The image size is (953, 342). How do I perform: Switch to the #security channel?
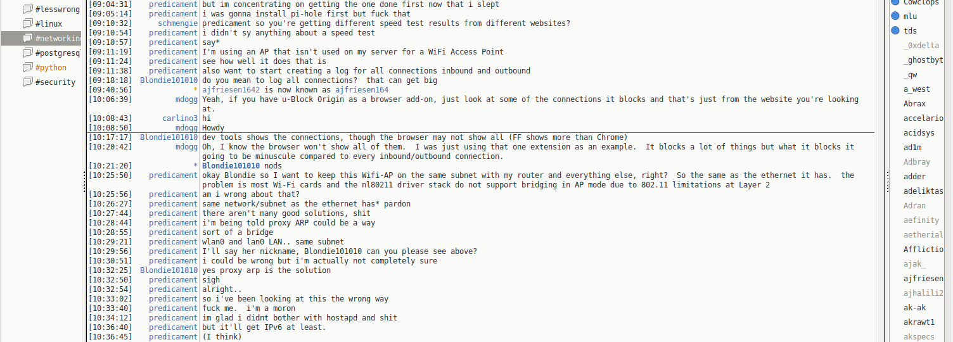pos(55,82)
